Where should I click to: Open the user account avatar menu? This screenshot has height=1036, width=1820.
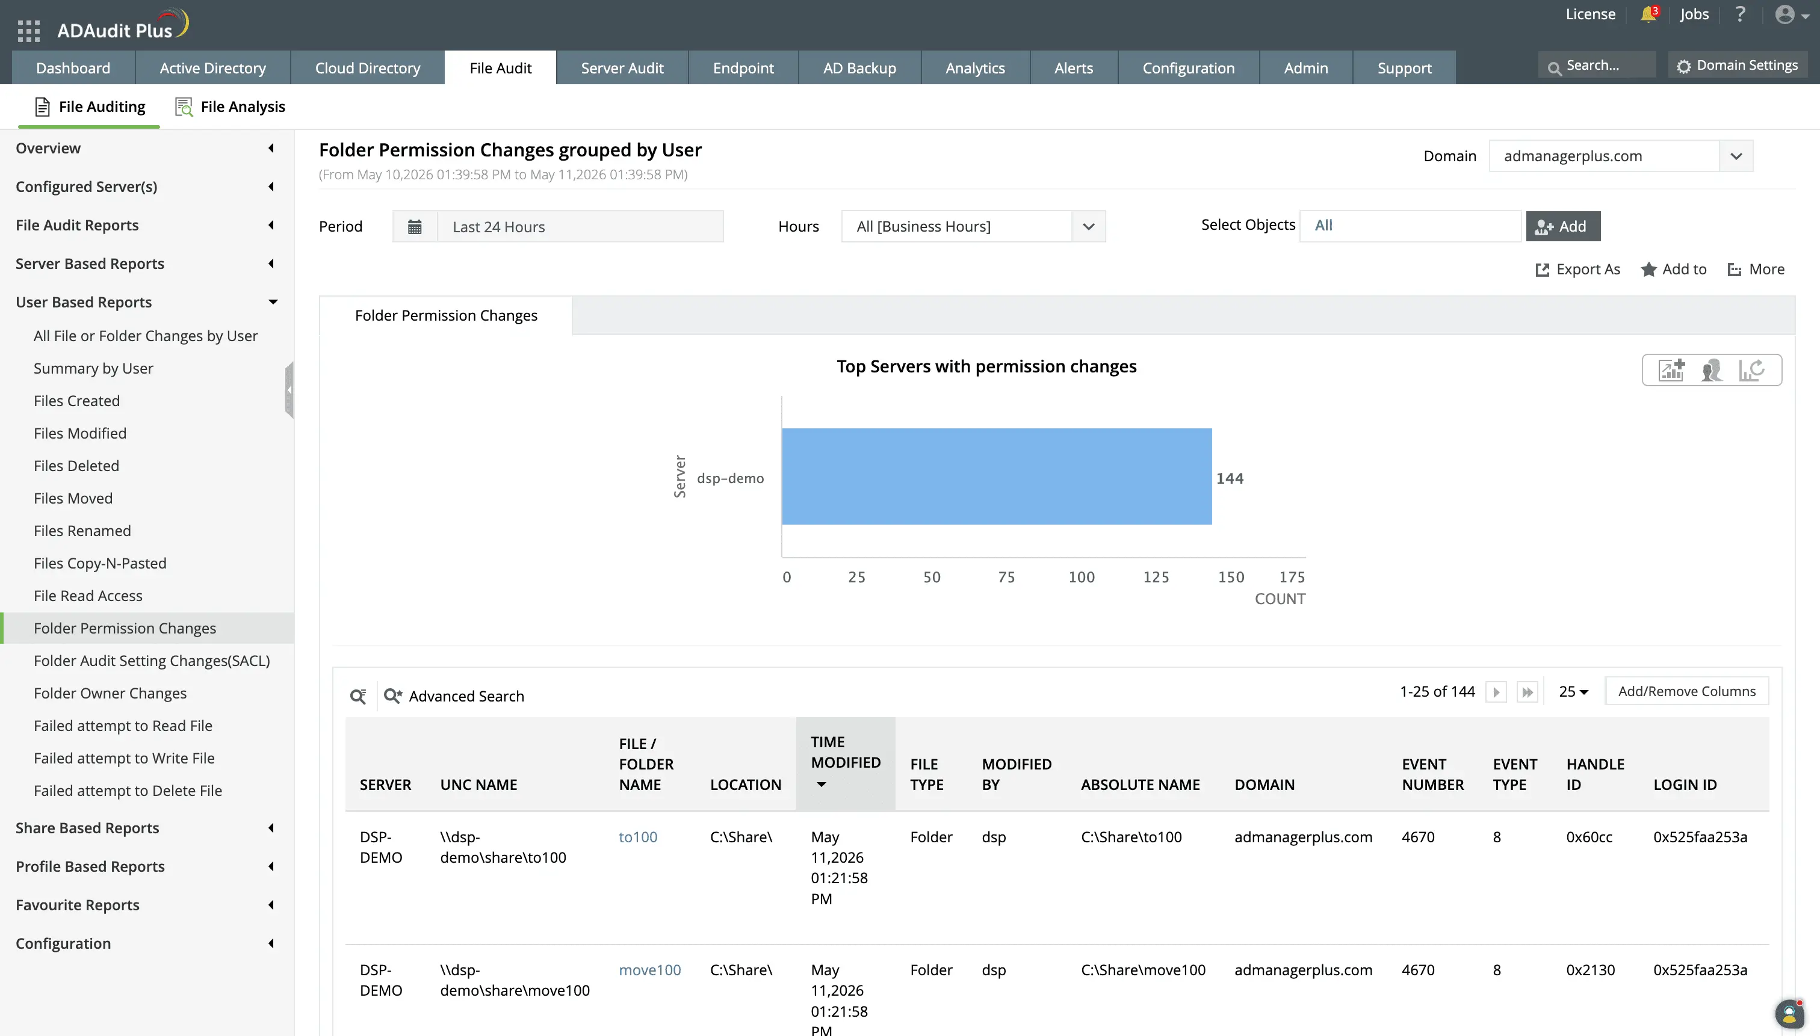pyautogui.click(x=1791, y=14)
